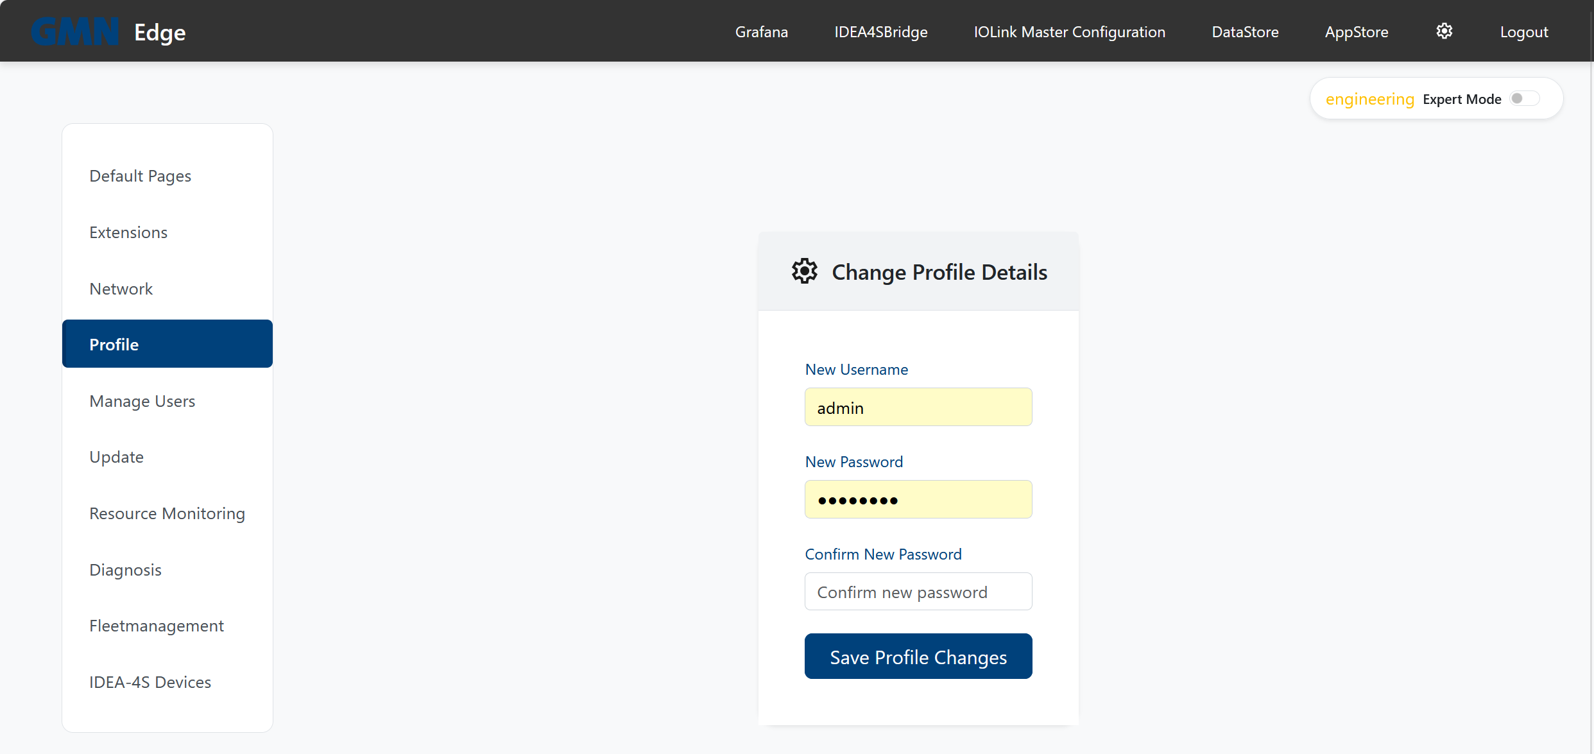Open the Grafana page
Viewport: 1594px width, 754px height.
(x=761, y=31)
